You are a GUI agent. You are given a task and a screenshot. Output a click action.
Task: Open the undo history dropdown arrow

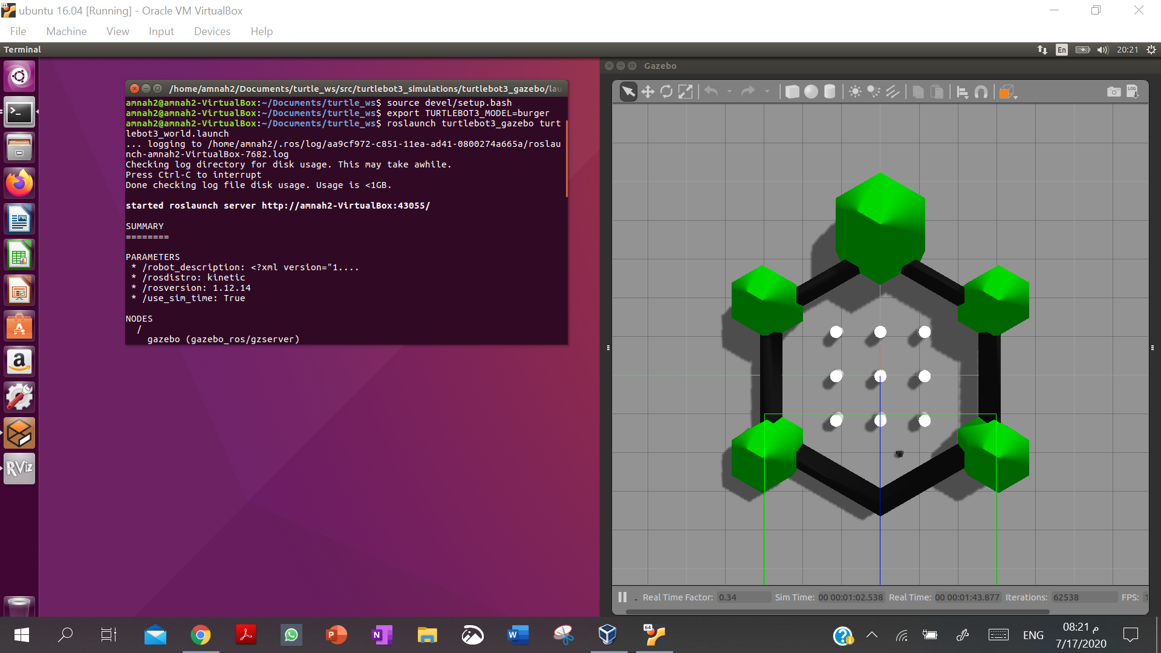point(729,92)
